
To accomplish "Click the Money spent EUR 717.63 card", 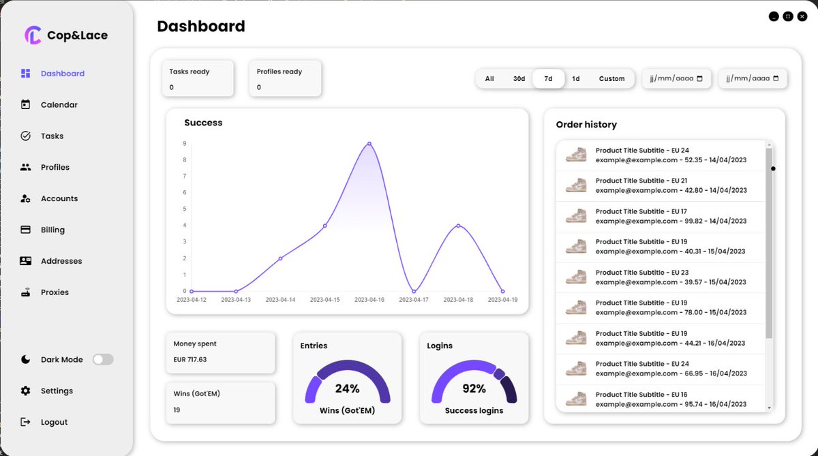I will pyautogui.click(x=220, y=352).
